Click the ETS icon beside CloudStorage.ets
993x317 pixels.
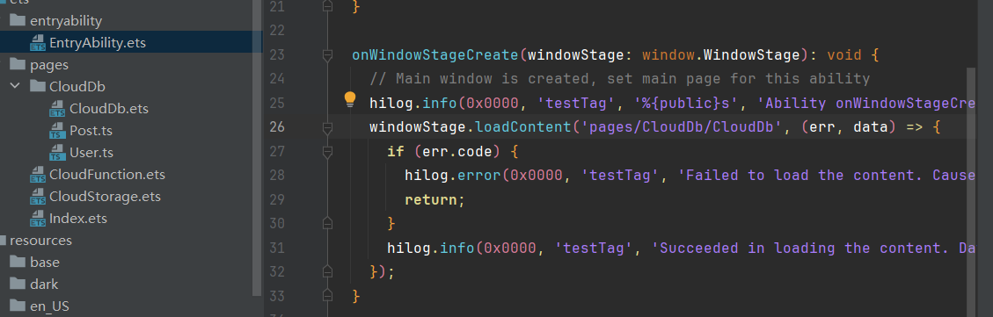point(38,197)
